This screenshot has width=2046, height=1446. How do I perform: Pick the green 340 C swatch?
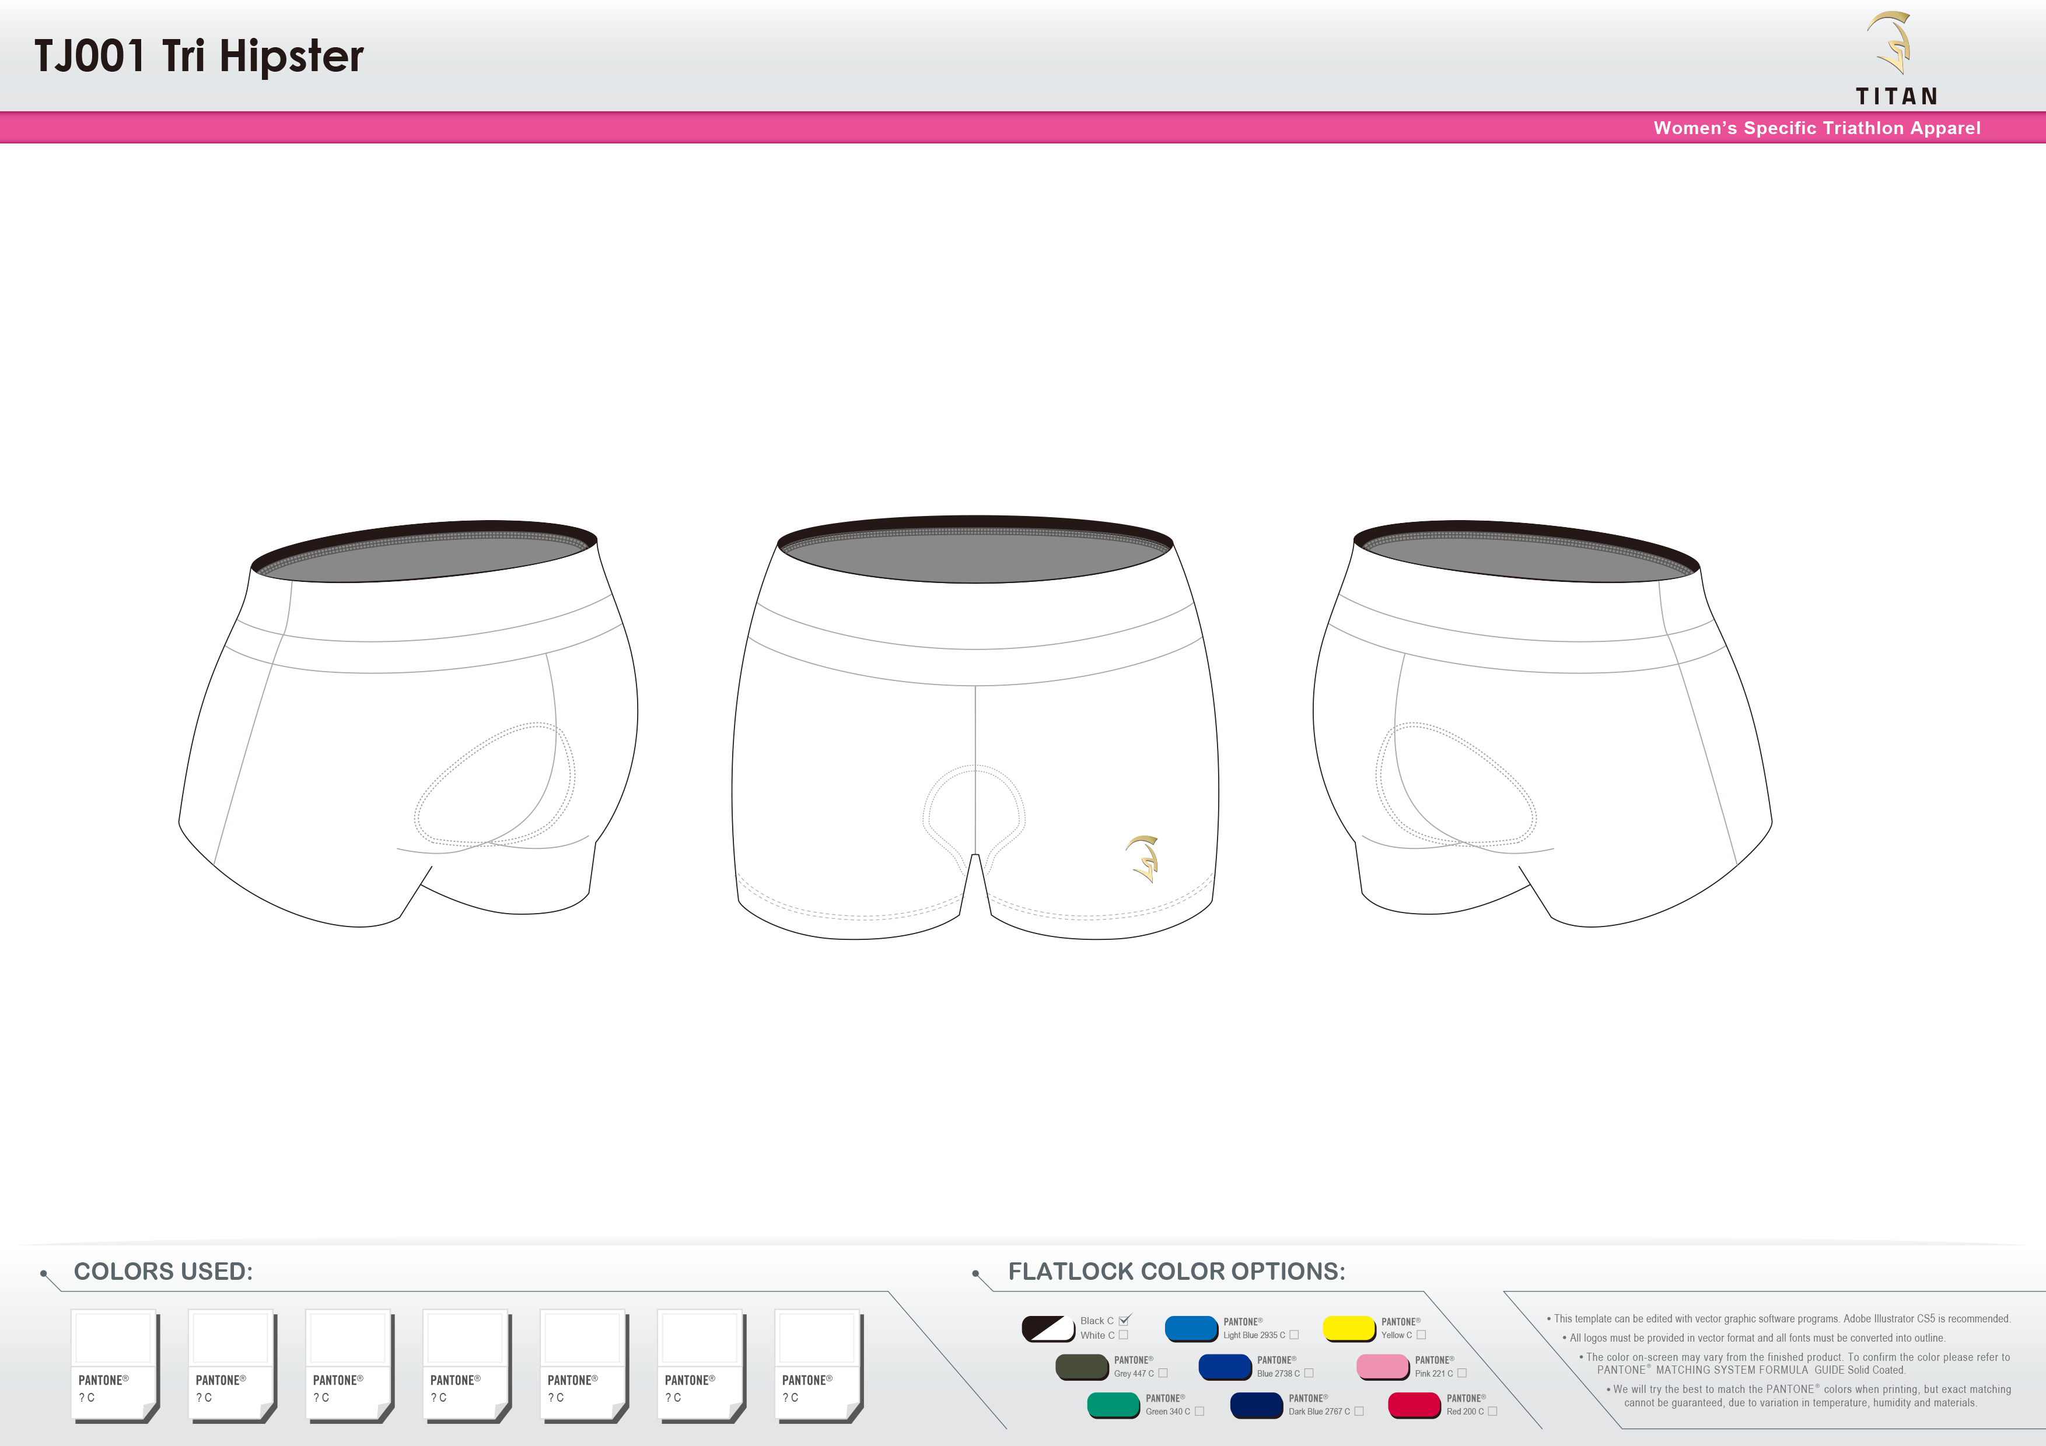pyautogui.click(x=1113, y=1405)
